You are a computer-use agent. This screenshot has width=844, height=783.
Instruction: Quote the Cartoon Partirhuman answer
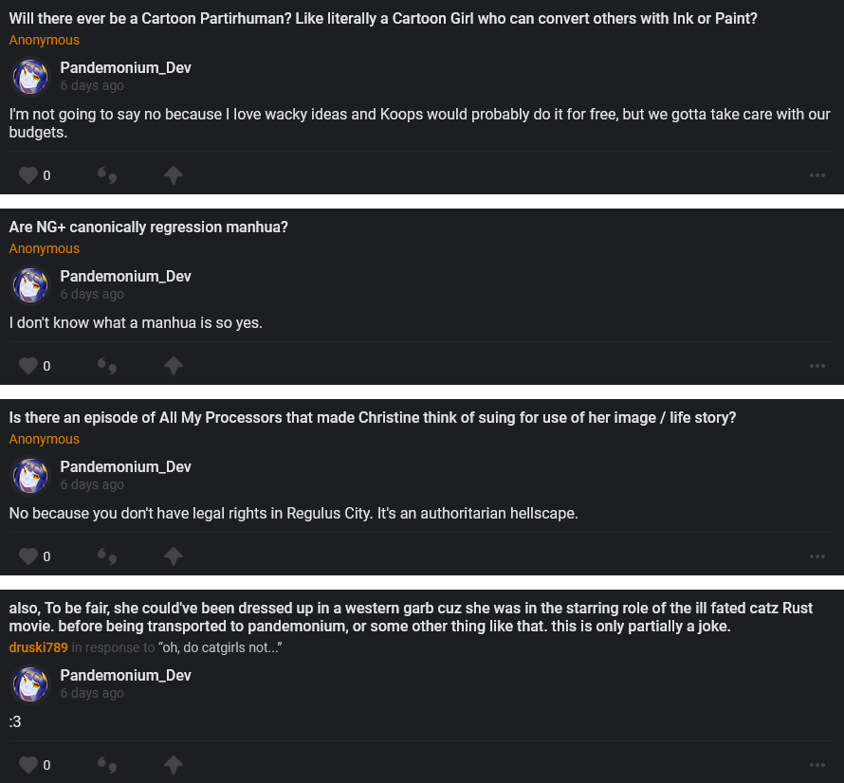[107, 175]
